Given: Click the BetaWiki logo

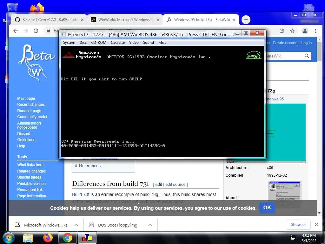Looking at the screenshot, I should [36, 62].
